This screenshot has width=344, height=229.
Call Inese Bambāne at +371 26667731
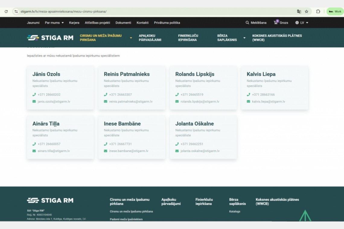pos(120,144)
